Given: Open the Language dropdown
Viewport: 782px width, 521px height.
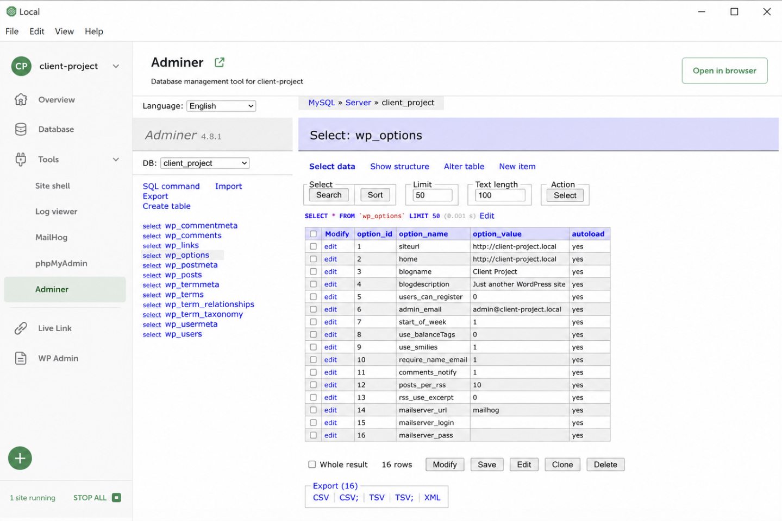Looking at the screenshot, I should coord(221,106).
